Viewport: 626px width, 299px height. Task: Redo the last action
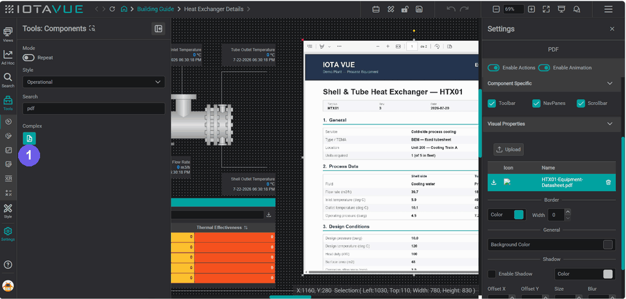(464, 9)
